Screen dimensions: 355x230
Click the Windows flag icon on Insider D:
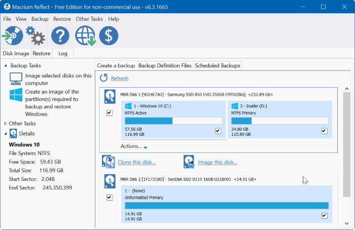[x=234, y=106]
